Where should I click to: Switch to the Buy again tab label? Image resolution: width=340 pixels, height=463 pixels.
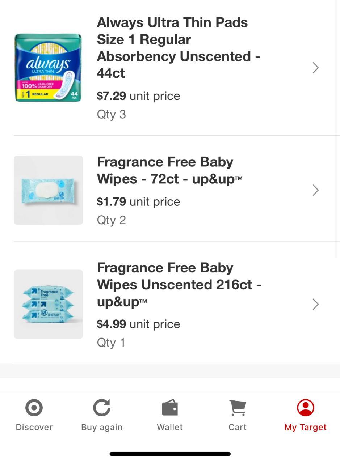pyautogui.click(x=102, y=427)
